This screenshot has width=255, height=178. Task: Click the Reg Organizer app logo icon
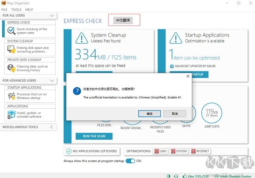(x=3, y=3)
